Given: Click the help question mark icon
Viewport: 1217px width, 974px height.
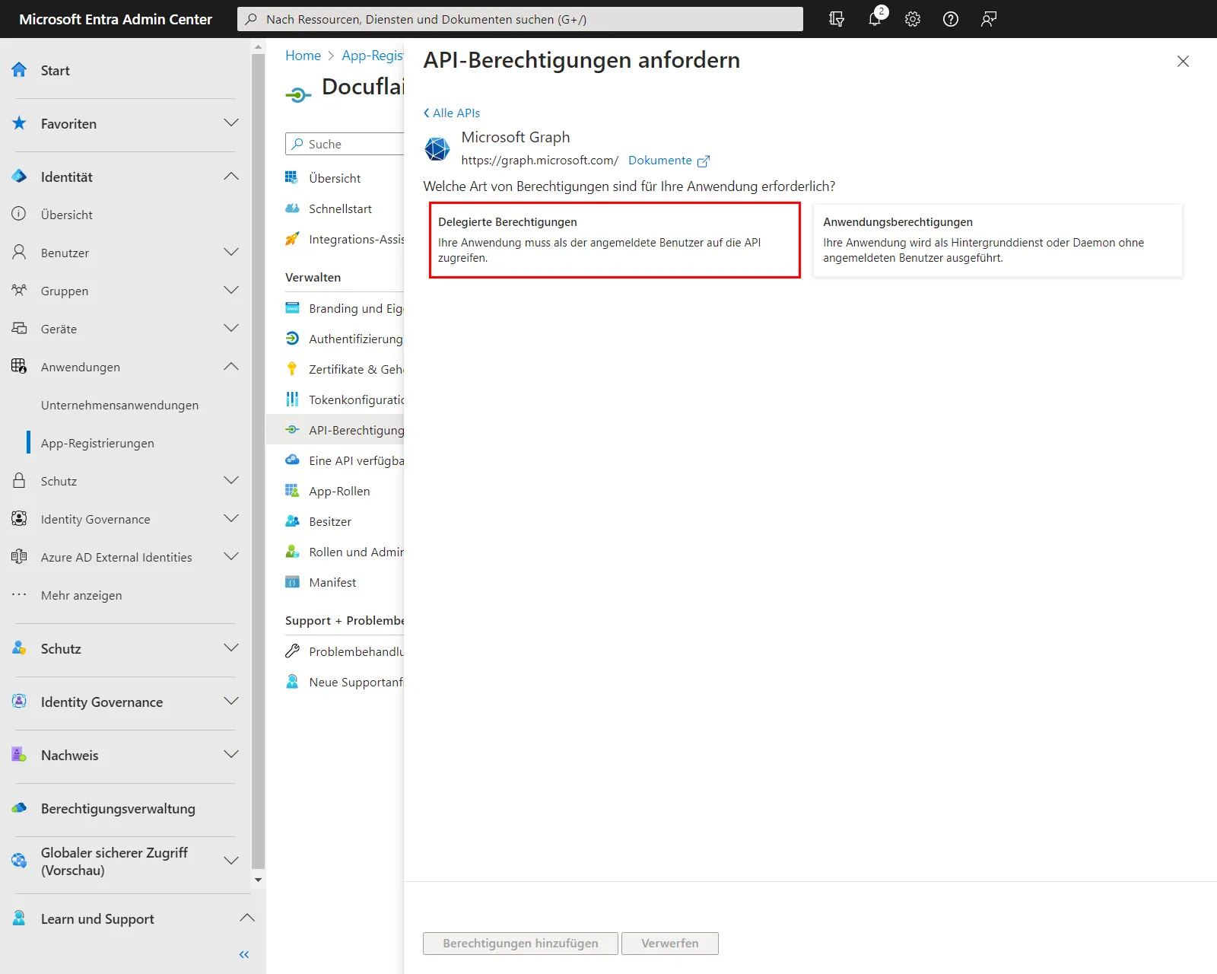Looking at the screenshot, I should (x=951, y=19).
